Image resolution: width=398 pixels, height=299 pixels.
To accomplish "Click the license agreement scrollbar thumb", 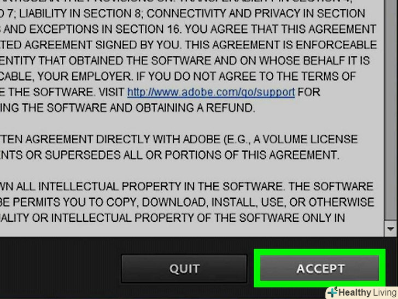I will pos(391,110).
